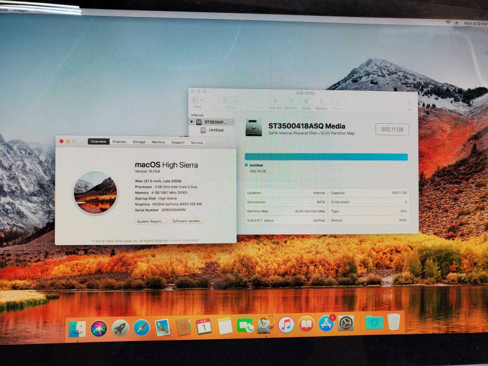
Task: Open License Agreement link
Action: [184, 240]
